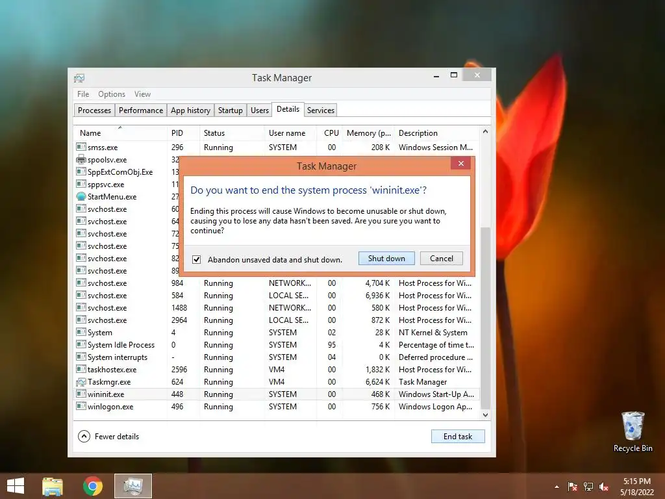
Task: Click the process list scrollbar thumb
Action: [x=486, y=318]
